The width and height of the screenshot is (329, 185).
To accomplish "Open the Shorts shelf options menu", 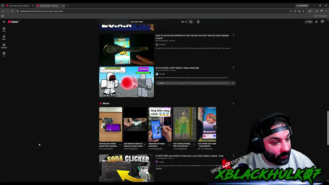I will click(x=233, y=104).
